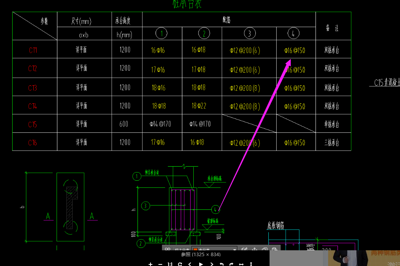Open the annotation category dropdown in floating toolbar

[x=214, y=249]
